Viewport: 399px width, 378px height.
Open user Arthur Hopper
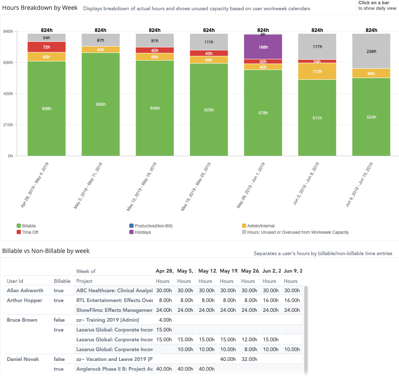[24, 300]
